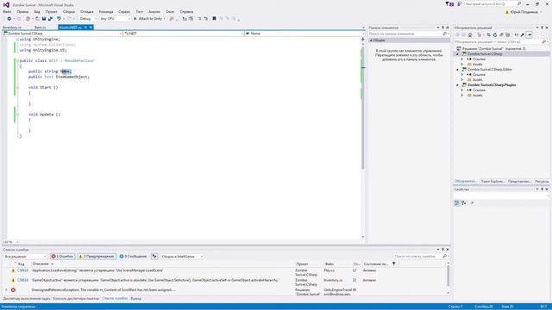This screenshot has width=552, height=310.
Task: Switch to the Консоль диспетчера пакетов tab
Action: pyautogui.click(x=76, y=299)
